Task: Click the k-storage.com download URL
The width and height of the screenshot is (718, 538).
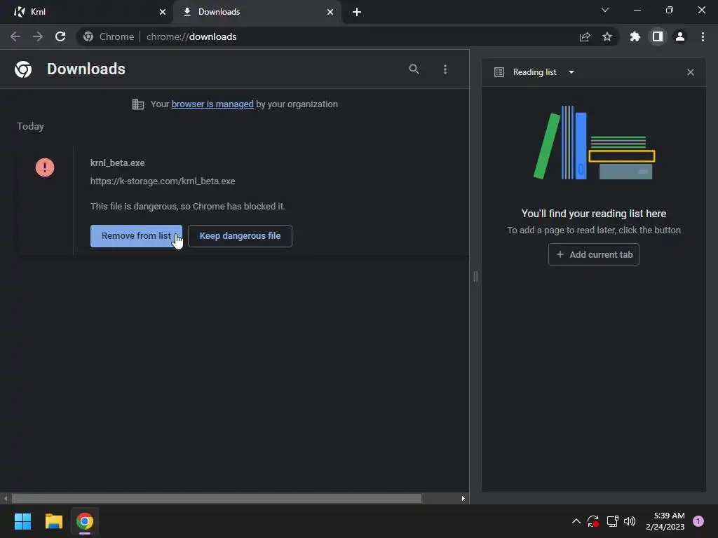Action: 163,181
